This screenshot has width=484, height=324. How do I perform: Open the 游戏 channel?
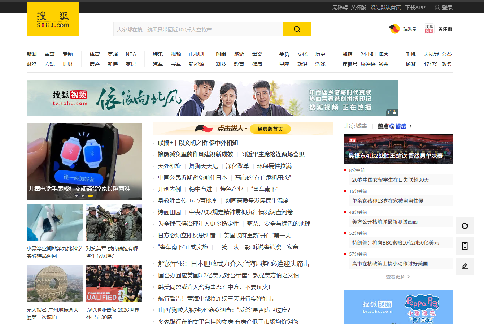320,64
